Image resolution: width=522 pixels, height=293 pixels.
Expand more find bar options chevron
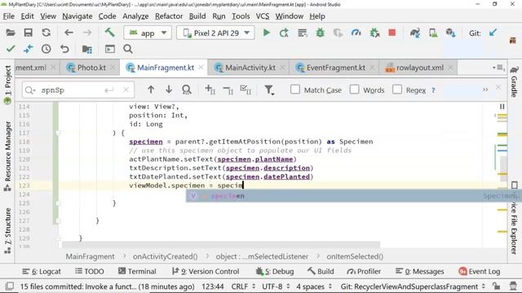coord(485,90)
